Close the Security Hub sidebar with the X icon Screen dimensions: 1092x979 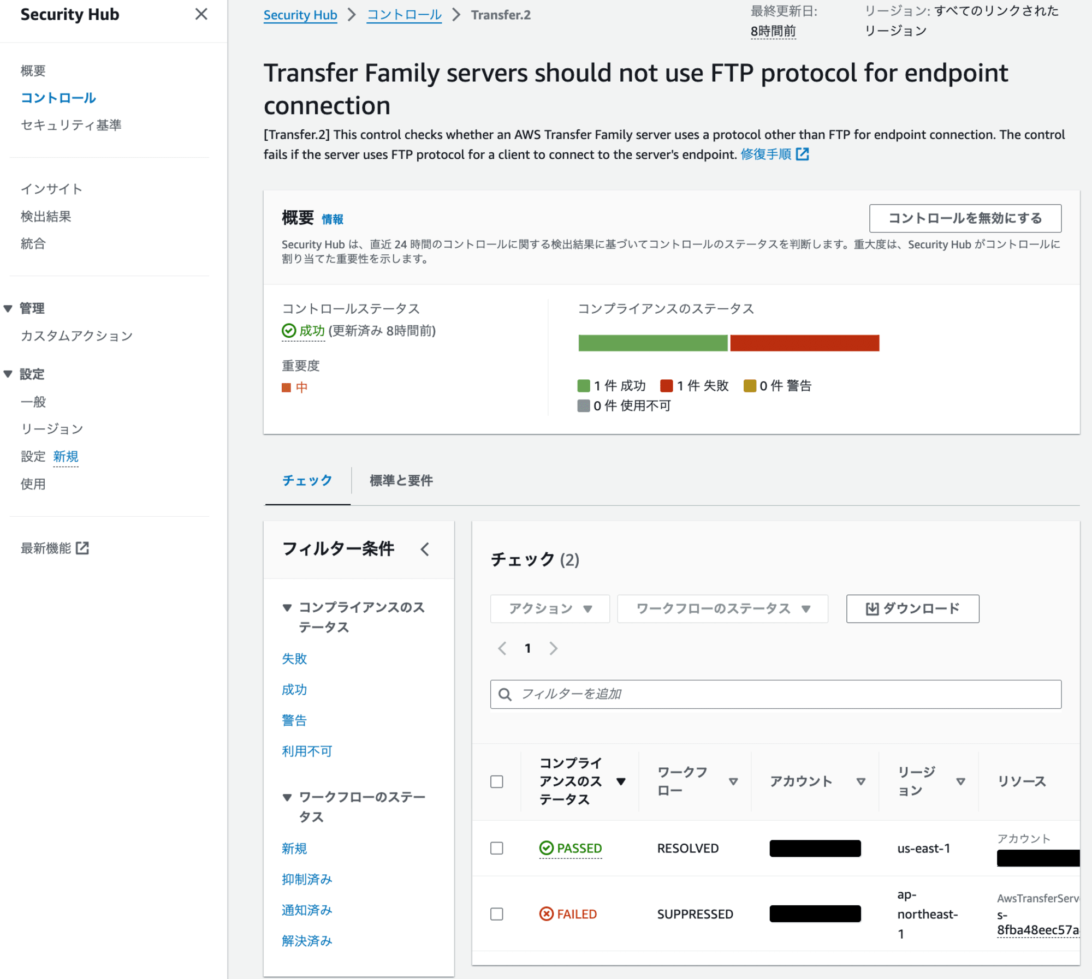click(201, 14)
